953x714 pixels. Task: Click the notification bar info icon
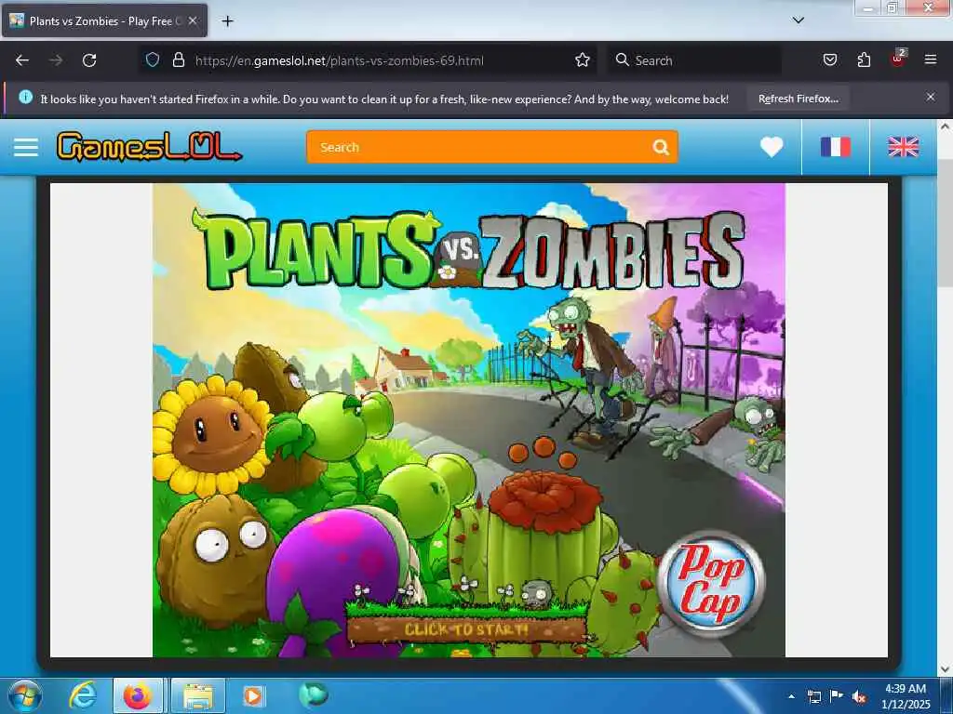click(x=25, y=97)
